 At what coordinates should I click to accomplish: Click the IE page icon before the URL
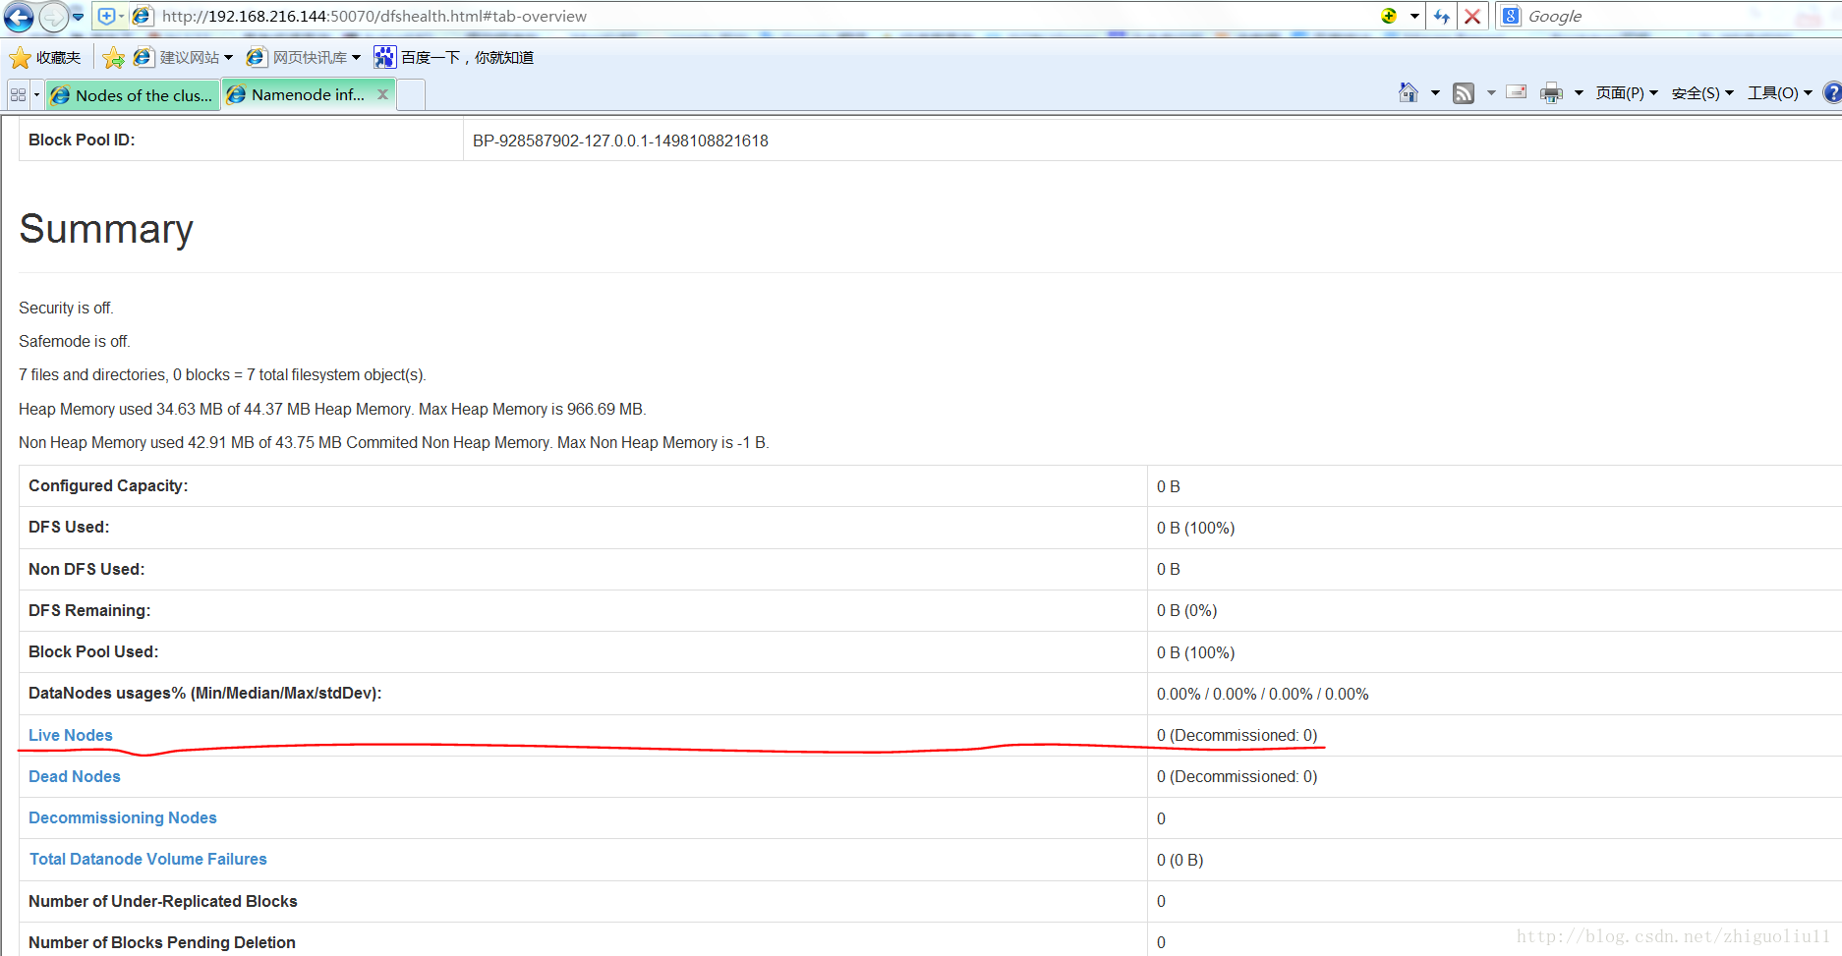(142, 17)
